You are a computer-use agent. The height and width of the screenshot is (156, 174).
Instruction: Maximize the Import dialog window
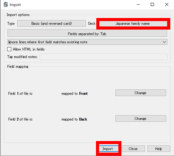pos(152,5)
